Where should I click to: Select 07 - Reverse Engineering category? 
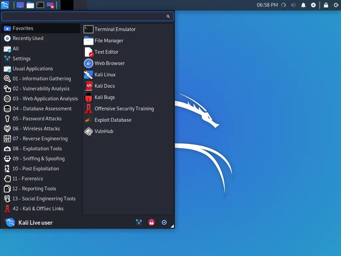pos(41,138)
